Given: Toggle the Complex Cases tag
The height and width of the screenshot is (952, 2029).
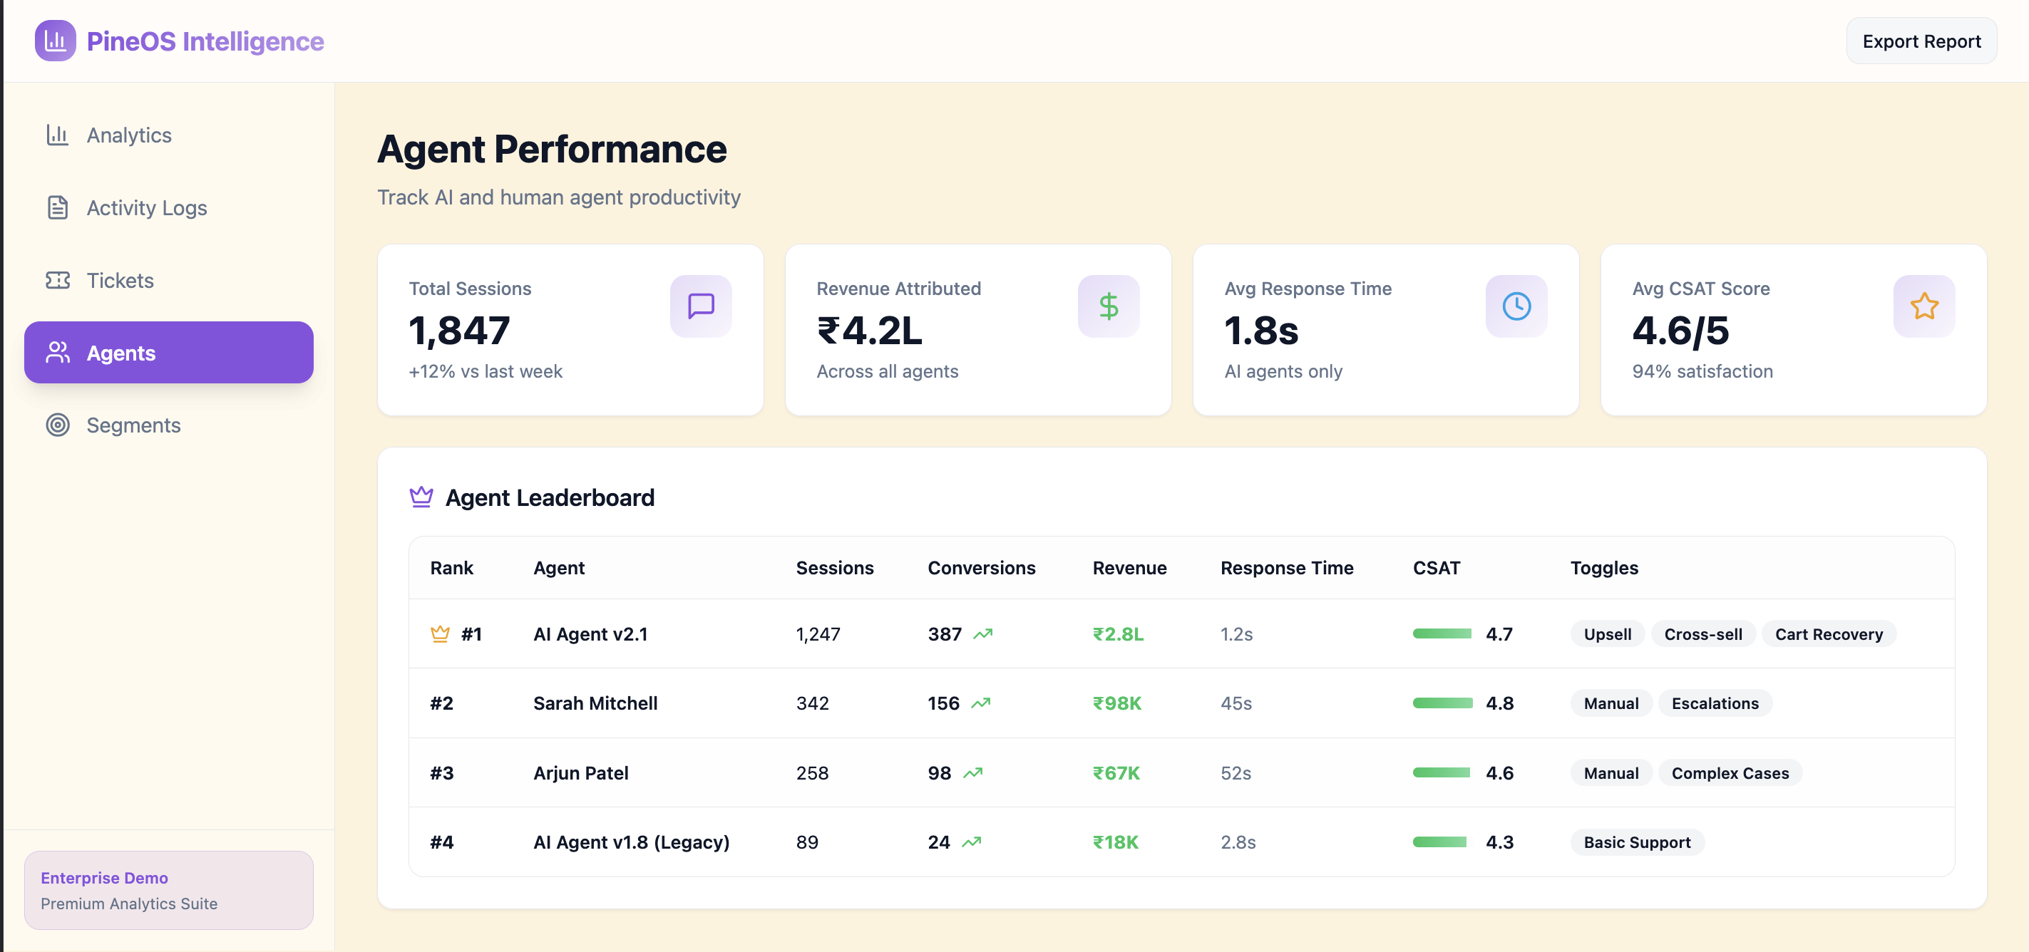Looking at the screenshot, I should 1730,773.
